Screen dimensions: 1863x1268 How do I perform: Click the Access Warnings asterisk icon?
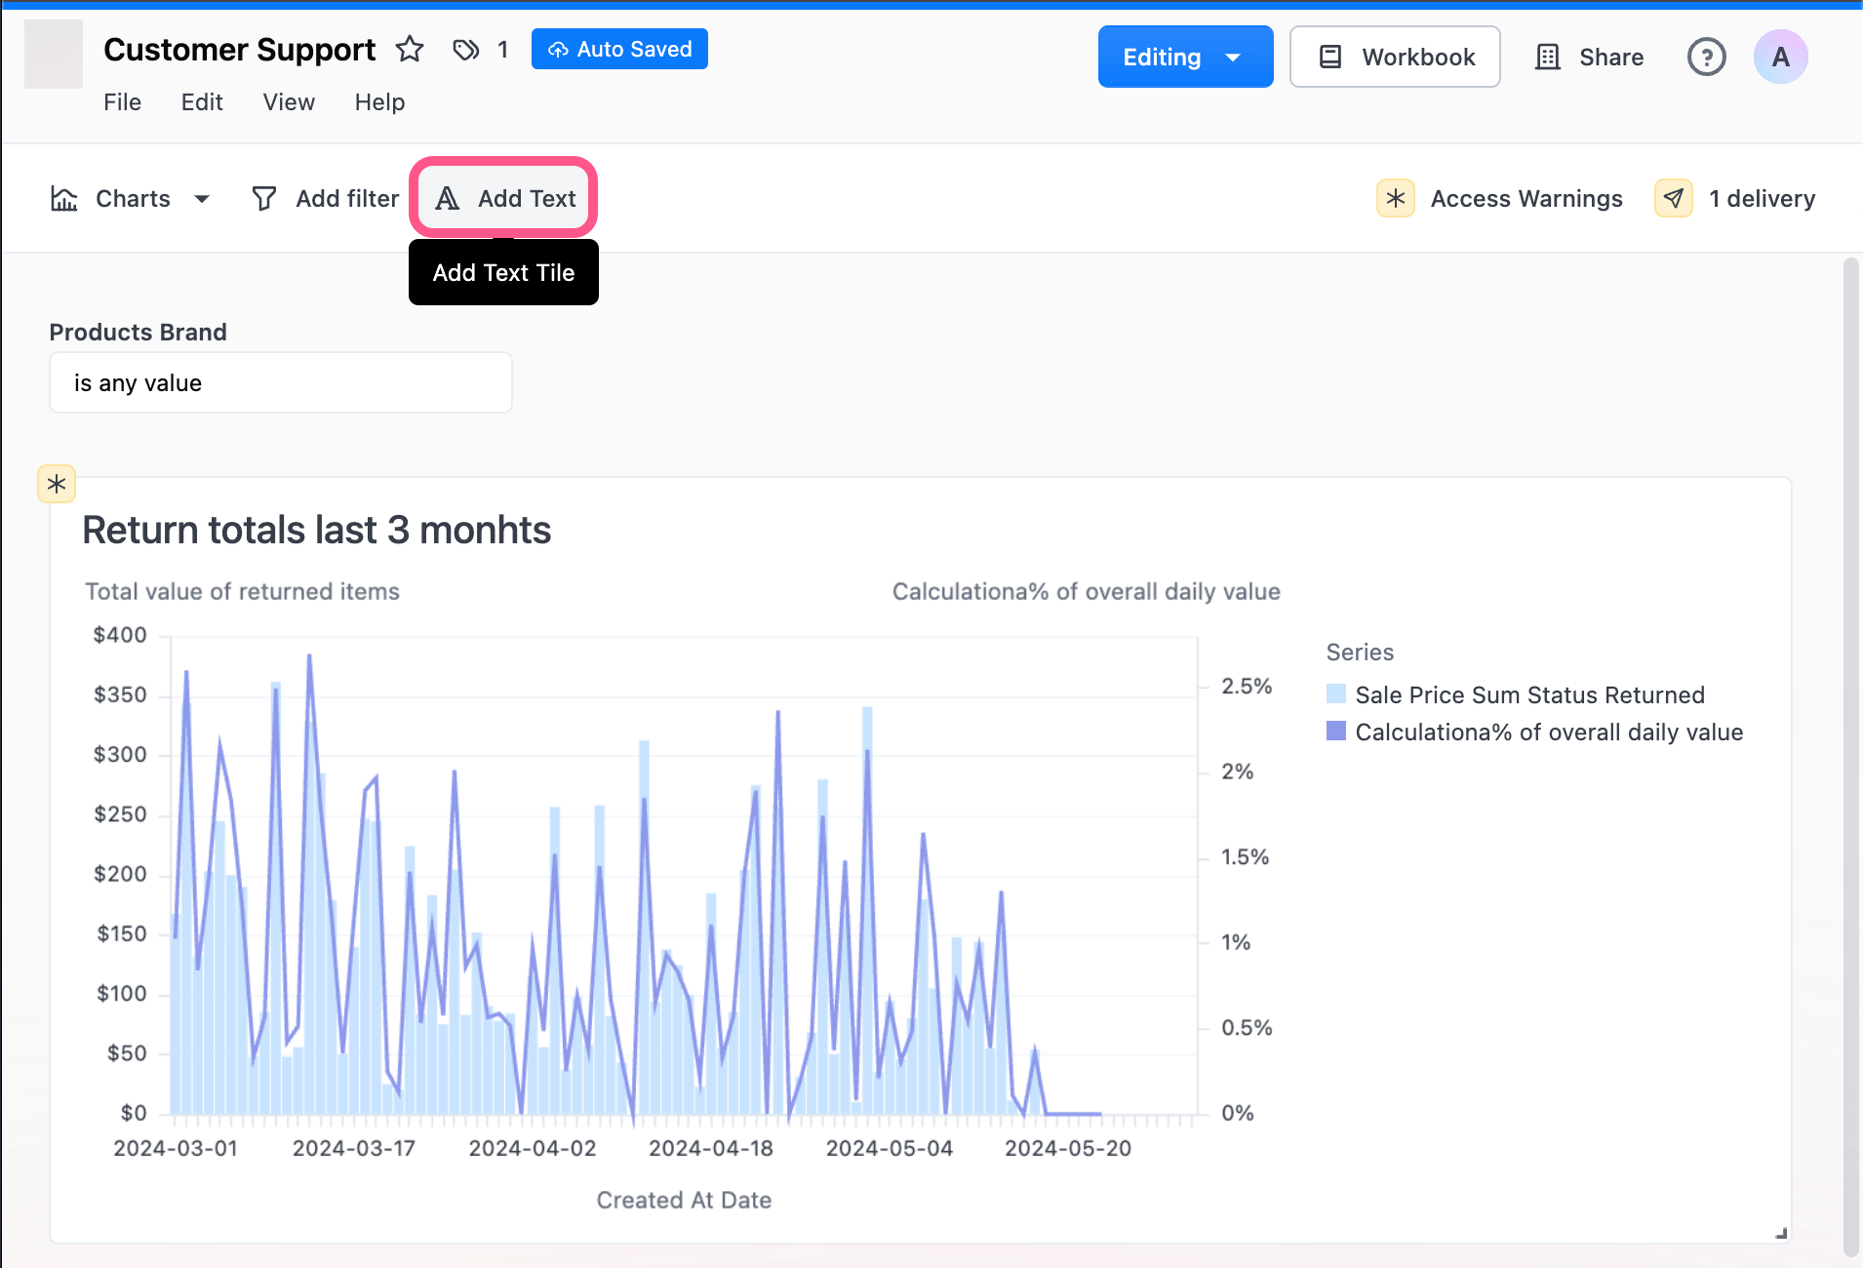pyautogui.click(x=1396, y=198)
